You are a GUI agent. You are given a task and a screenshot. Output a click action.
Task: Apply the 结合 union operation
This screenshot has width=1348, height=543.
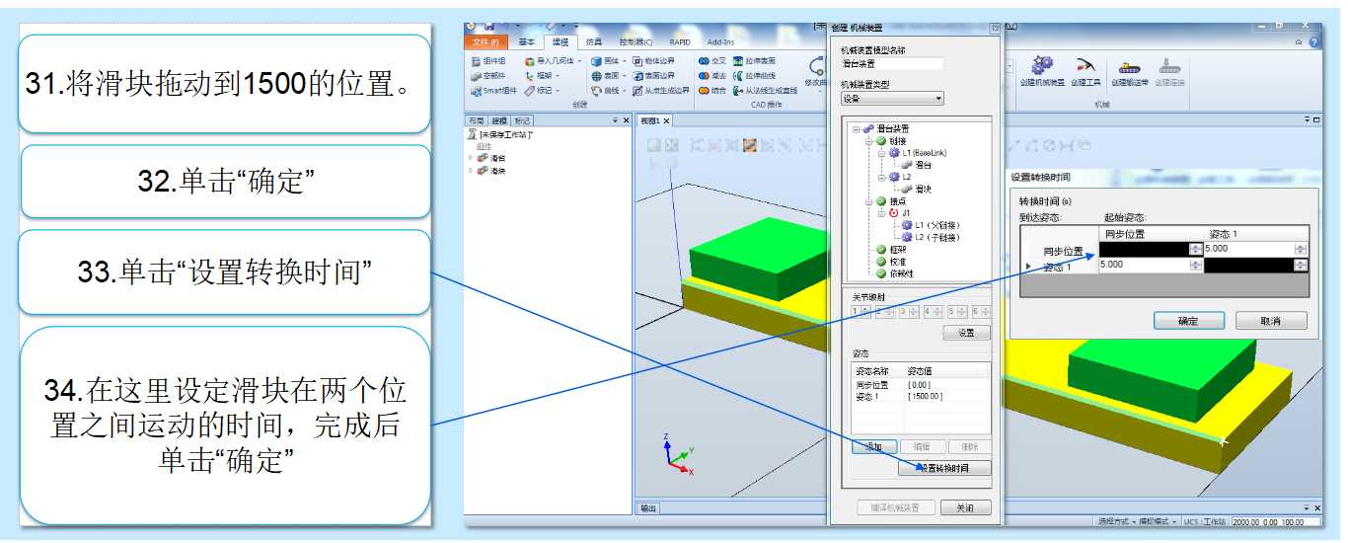click(711, 91)
